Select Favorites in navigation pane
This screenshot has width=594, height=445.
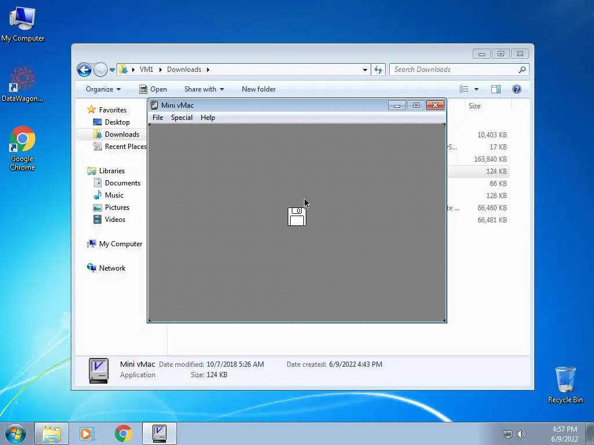(113, 110)
